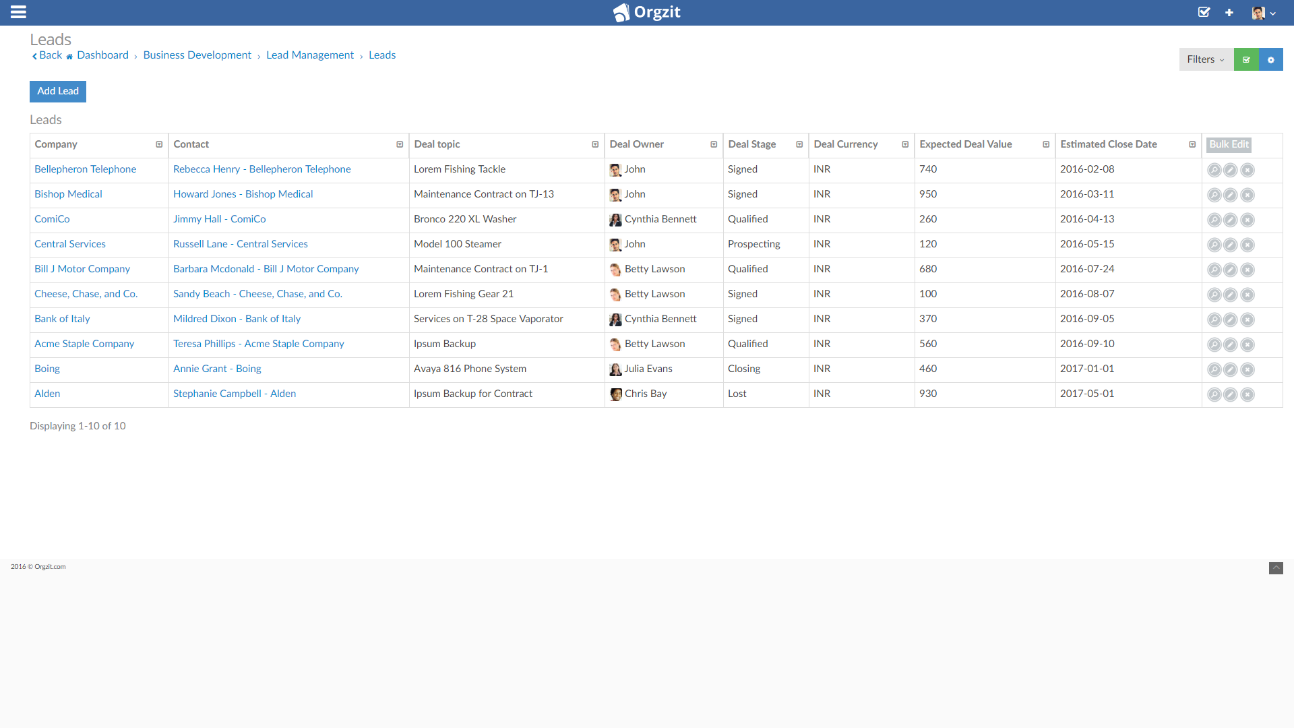Open the user profile avatar menu
The width and height of the screenshot is (1294, 728).
click(1263, 13)
